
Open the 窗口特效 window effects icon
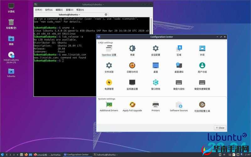coord(156,85)
